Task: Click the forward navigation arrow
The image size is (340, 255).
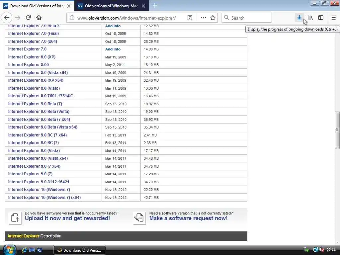Action: coord(18,18)
